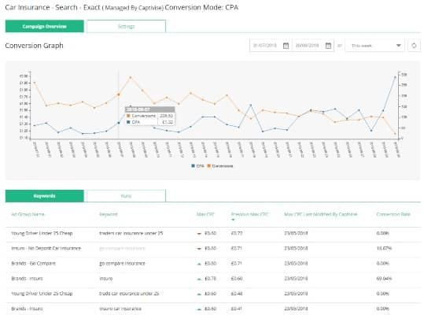Click the sort arrow under Previous Max CPC
The image size is (424, 315).
pos(233,220)
